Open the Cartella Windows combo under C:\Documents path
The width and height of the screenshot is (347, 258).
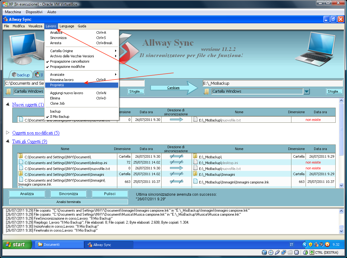tap(29, 91)
